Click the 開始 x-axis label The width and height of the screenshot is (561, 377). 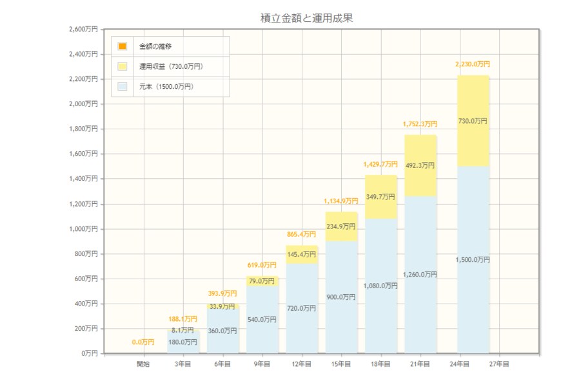143,364
